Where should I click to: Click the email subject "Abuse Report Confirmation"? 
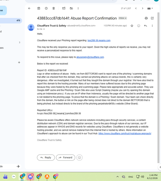click(93, 18)
